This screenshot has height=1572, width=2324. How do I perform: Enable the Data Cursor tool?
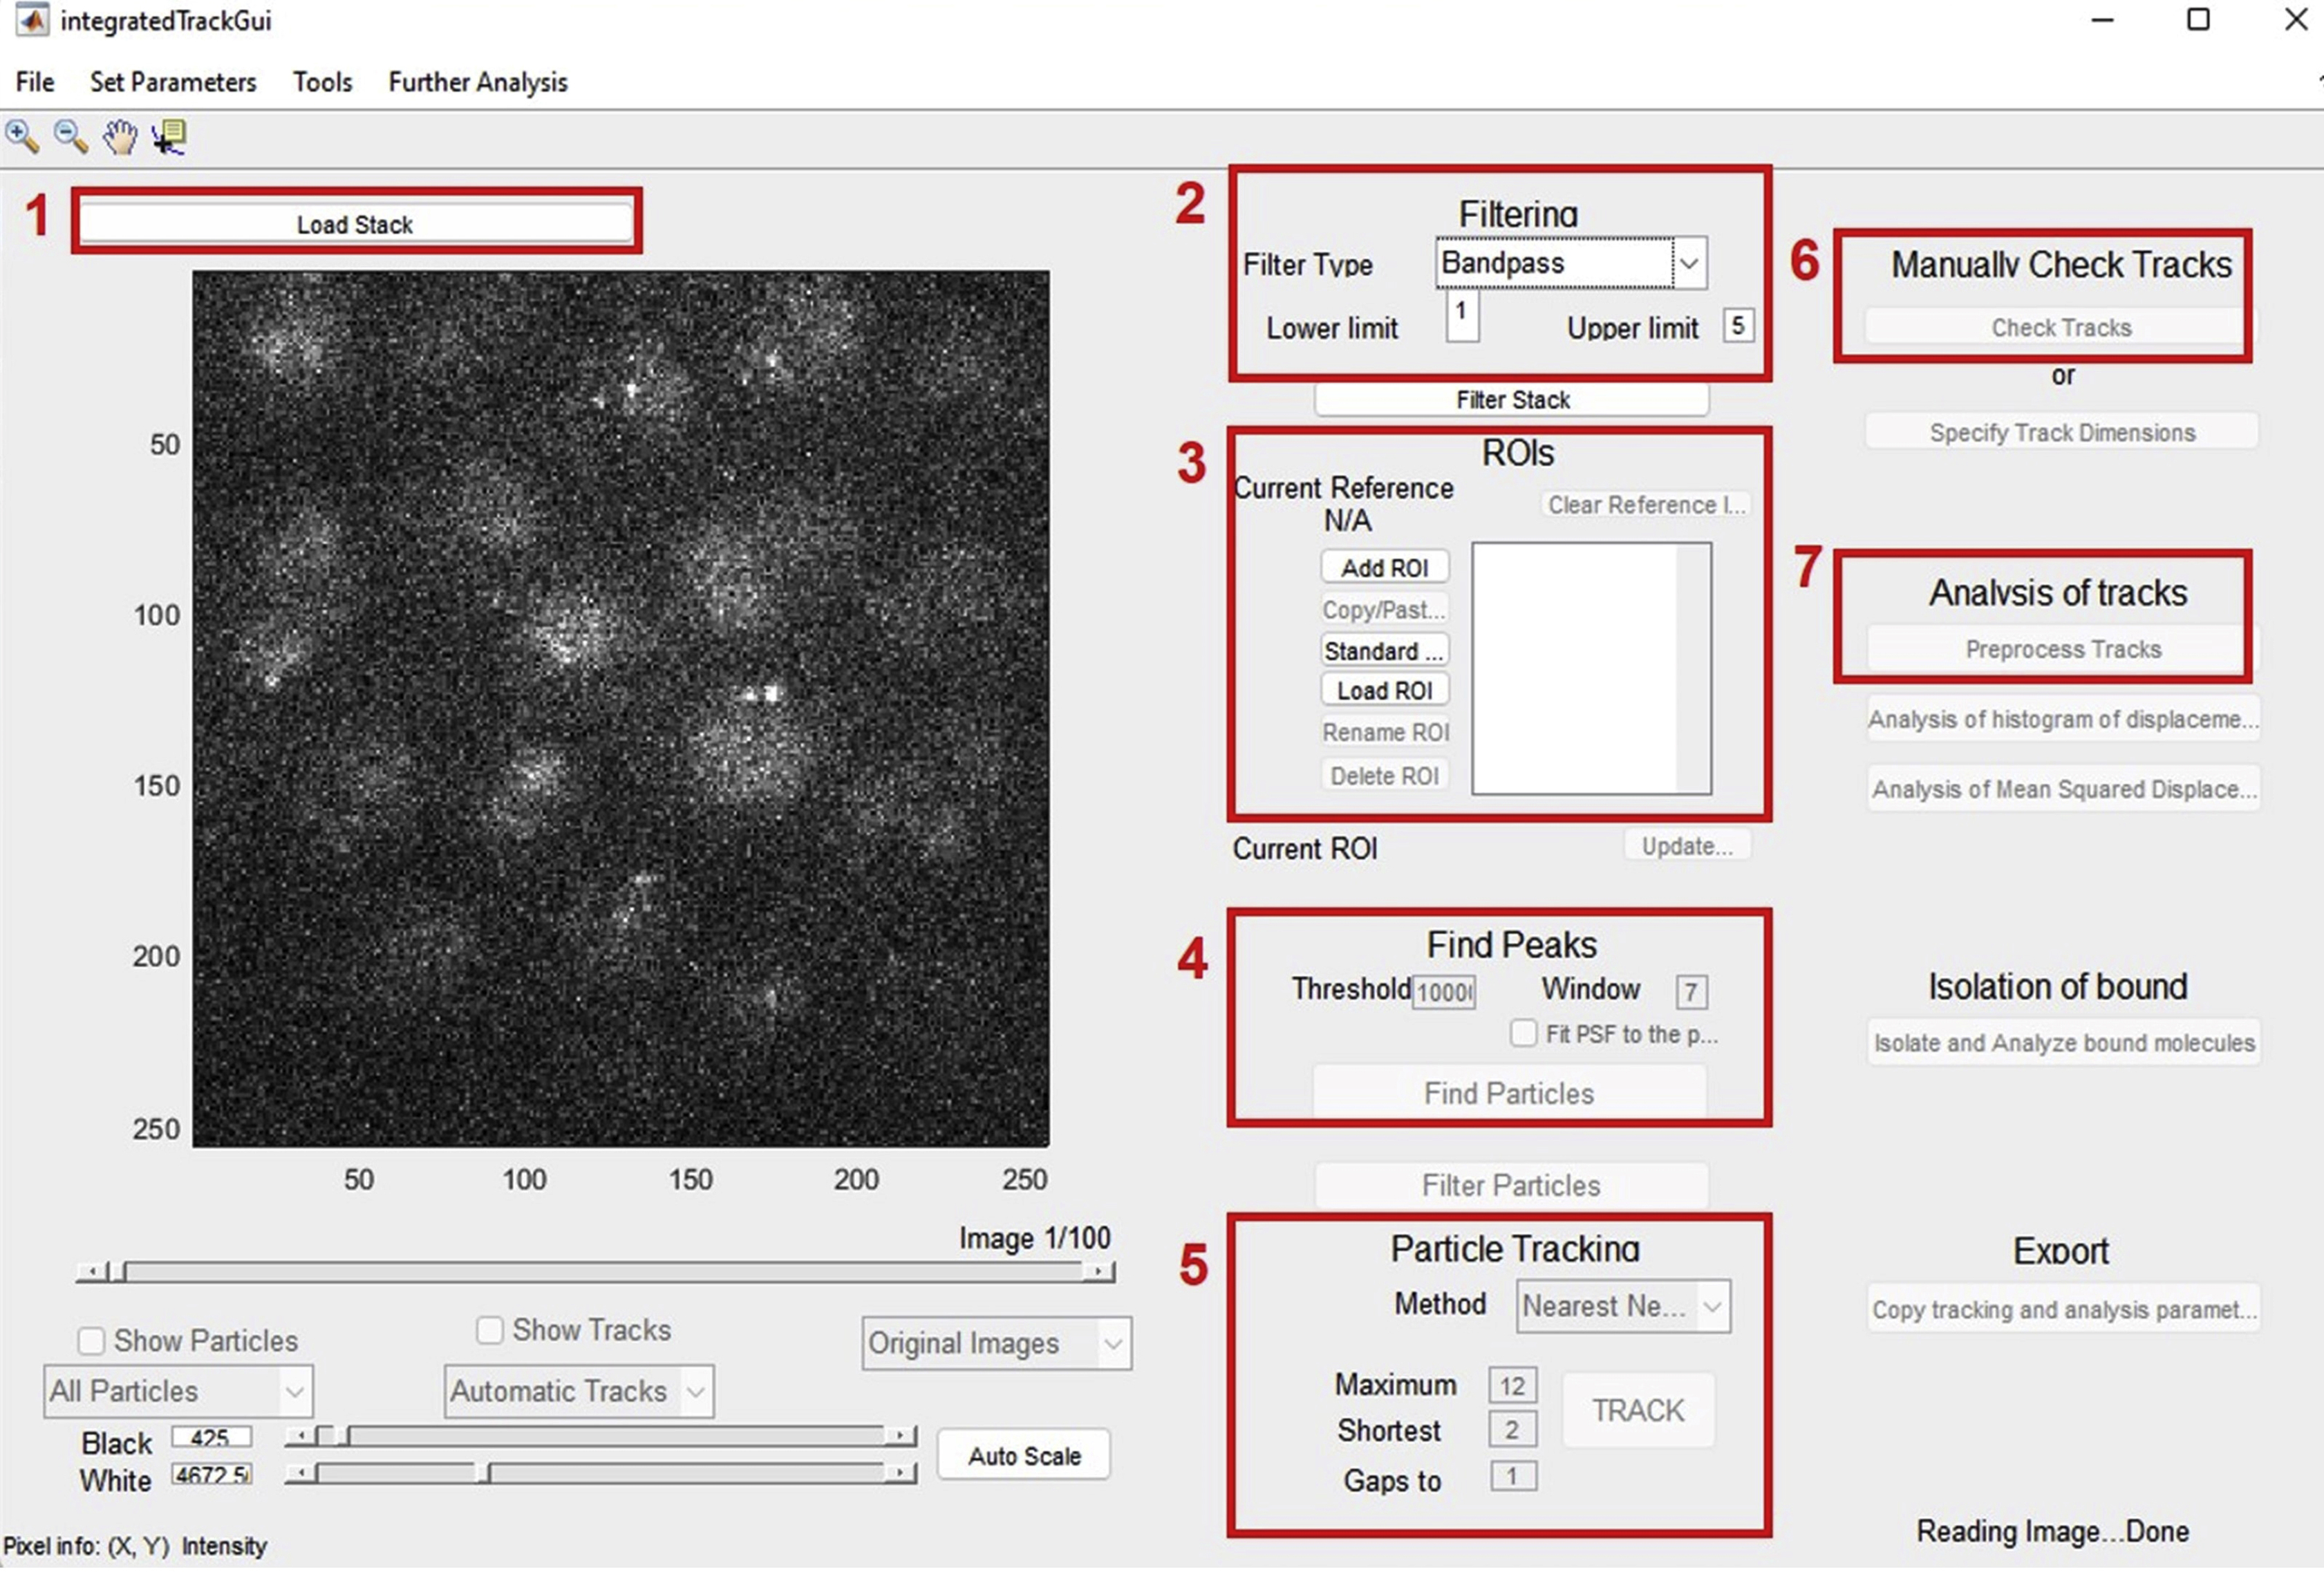[x=168, y=136]
